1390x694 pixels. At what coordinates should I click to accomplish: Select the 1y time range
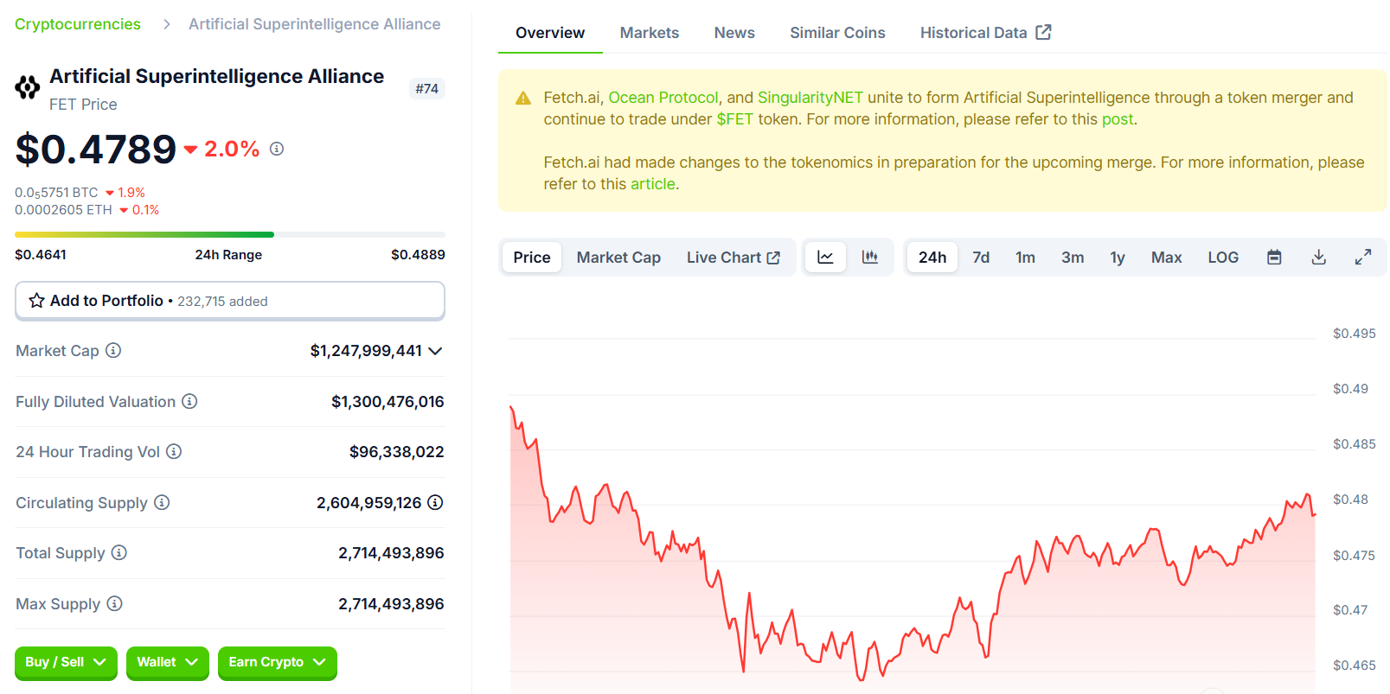pyautogui.click(x=1118, y=258)
